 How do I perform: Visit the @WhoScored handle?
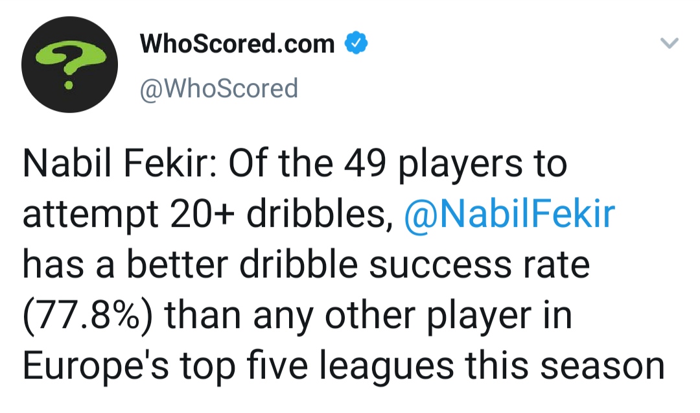pos(219,88)
